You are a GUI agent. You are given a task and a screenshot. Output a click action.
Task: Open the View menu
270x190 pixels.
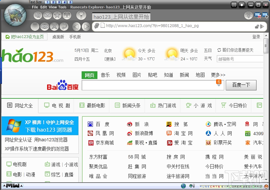53,7
